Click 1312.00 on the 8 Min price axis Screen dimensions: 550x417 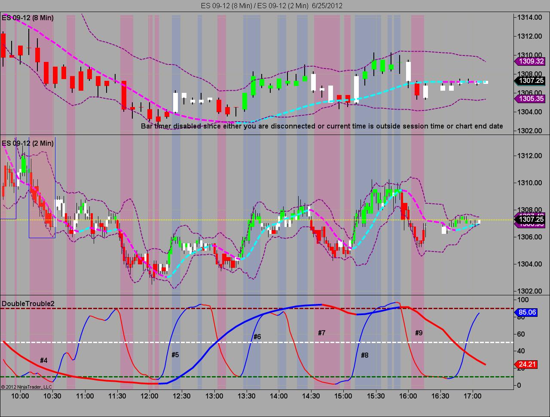tap(530, 36)
